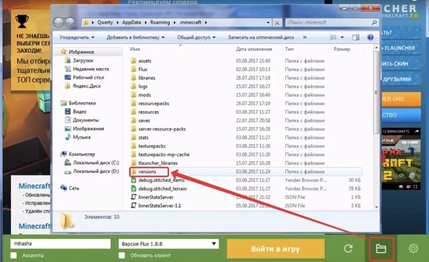Expand subfolders arrow after .minecraft
Screen dimensions: 429x262
coord(206,22)
